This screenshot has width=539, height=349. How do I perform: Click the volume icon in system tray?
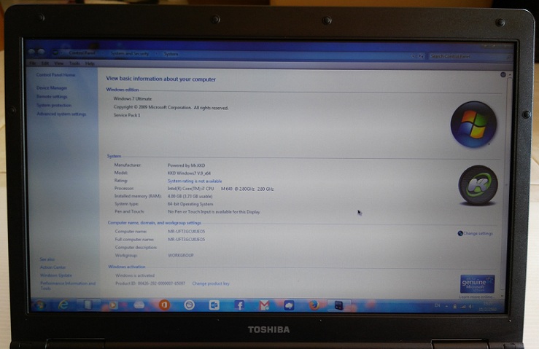pyautogui.click(x=470, y=306)
